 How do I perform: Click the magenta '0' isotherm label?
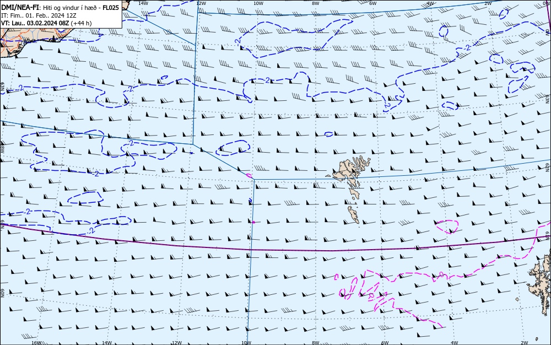coord(442,274)
